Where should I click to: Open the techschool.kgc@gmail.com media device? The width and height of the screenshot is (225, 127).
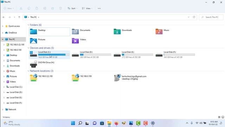[133, 78]
